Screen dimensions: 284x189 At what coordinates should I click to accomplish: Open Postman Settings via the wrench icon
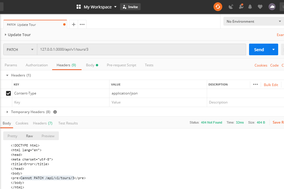pyautogui.click(x=241, y=6)
